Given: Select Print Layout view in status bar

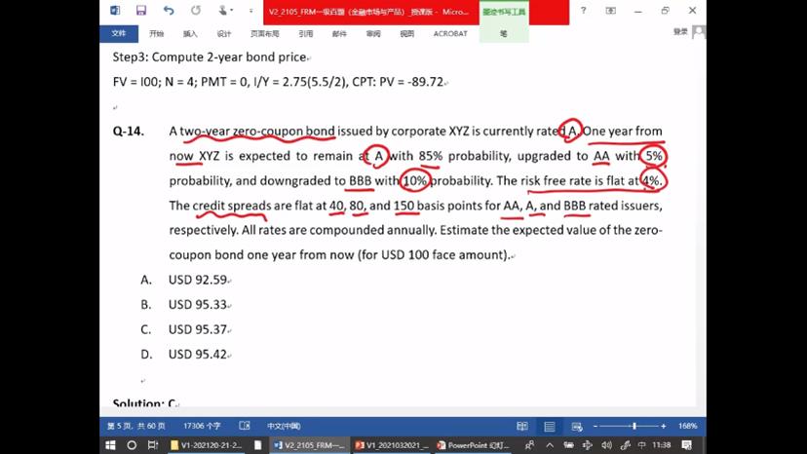Looking at the screenshot, I should 550,426.
